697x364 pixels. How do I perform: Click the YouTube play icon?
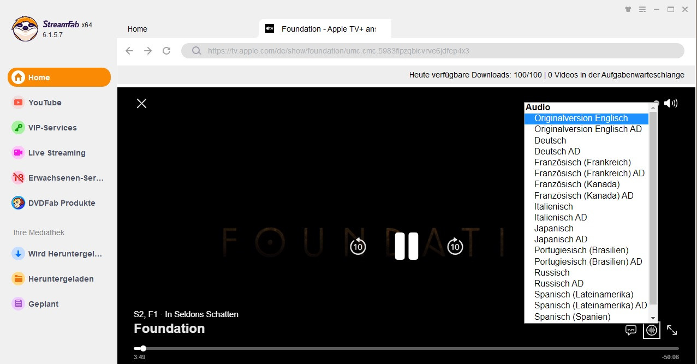19,103
